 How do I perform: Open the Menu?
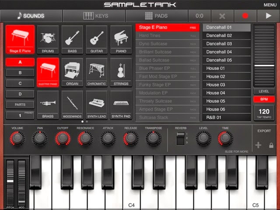(x=270, y=5)
